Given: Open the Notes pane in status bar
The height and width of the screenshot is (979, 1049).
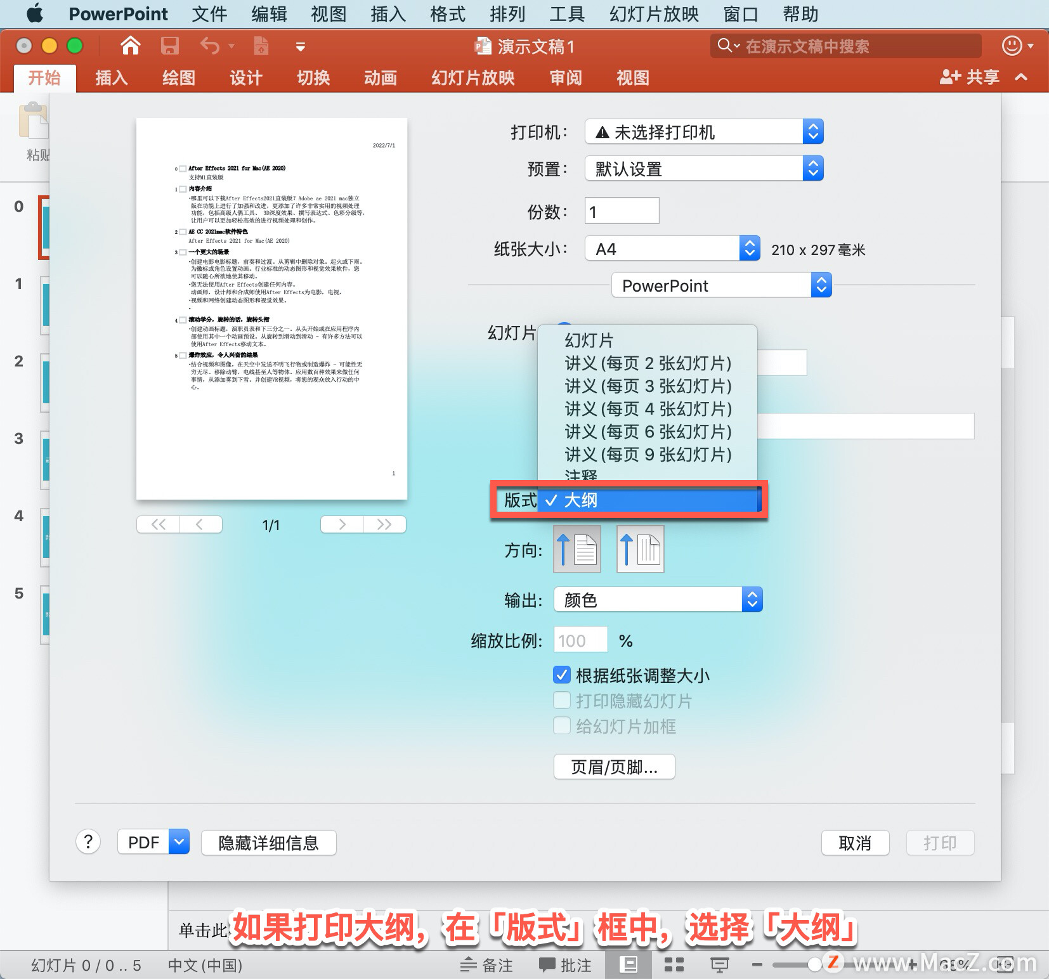Looking at the screenshot, I should tap(486, 965).
